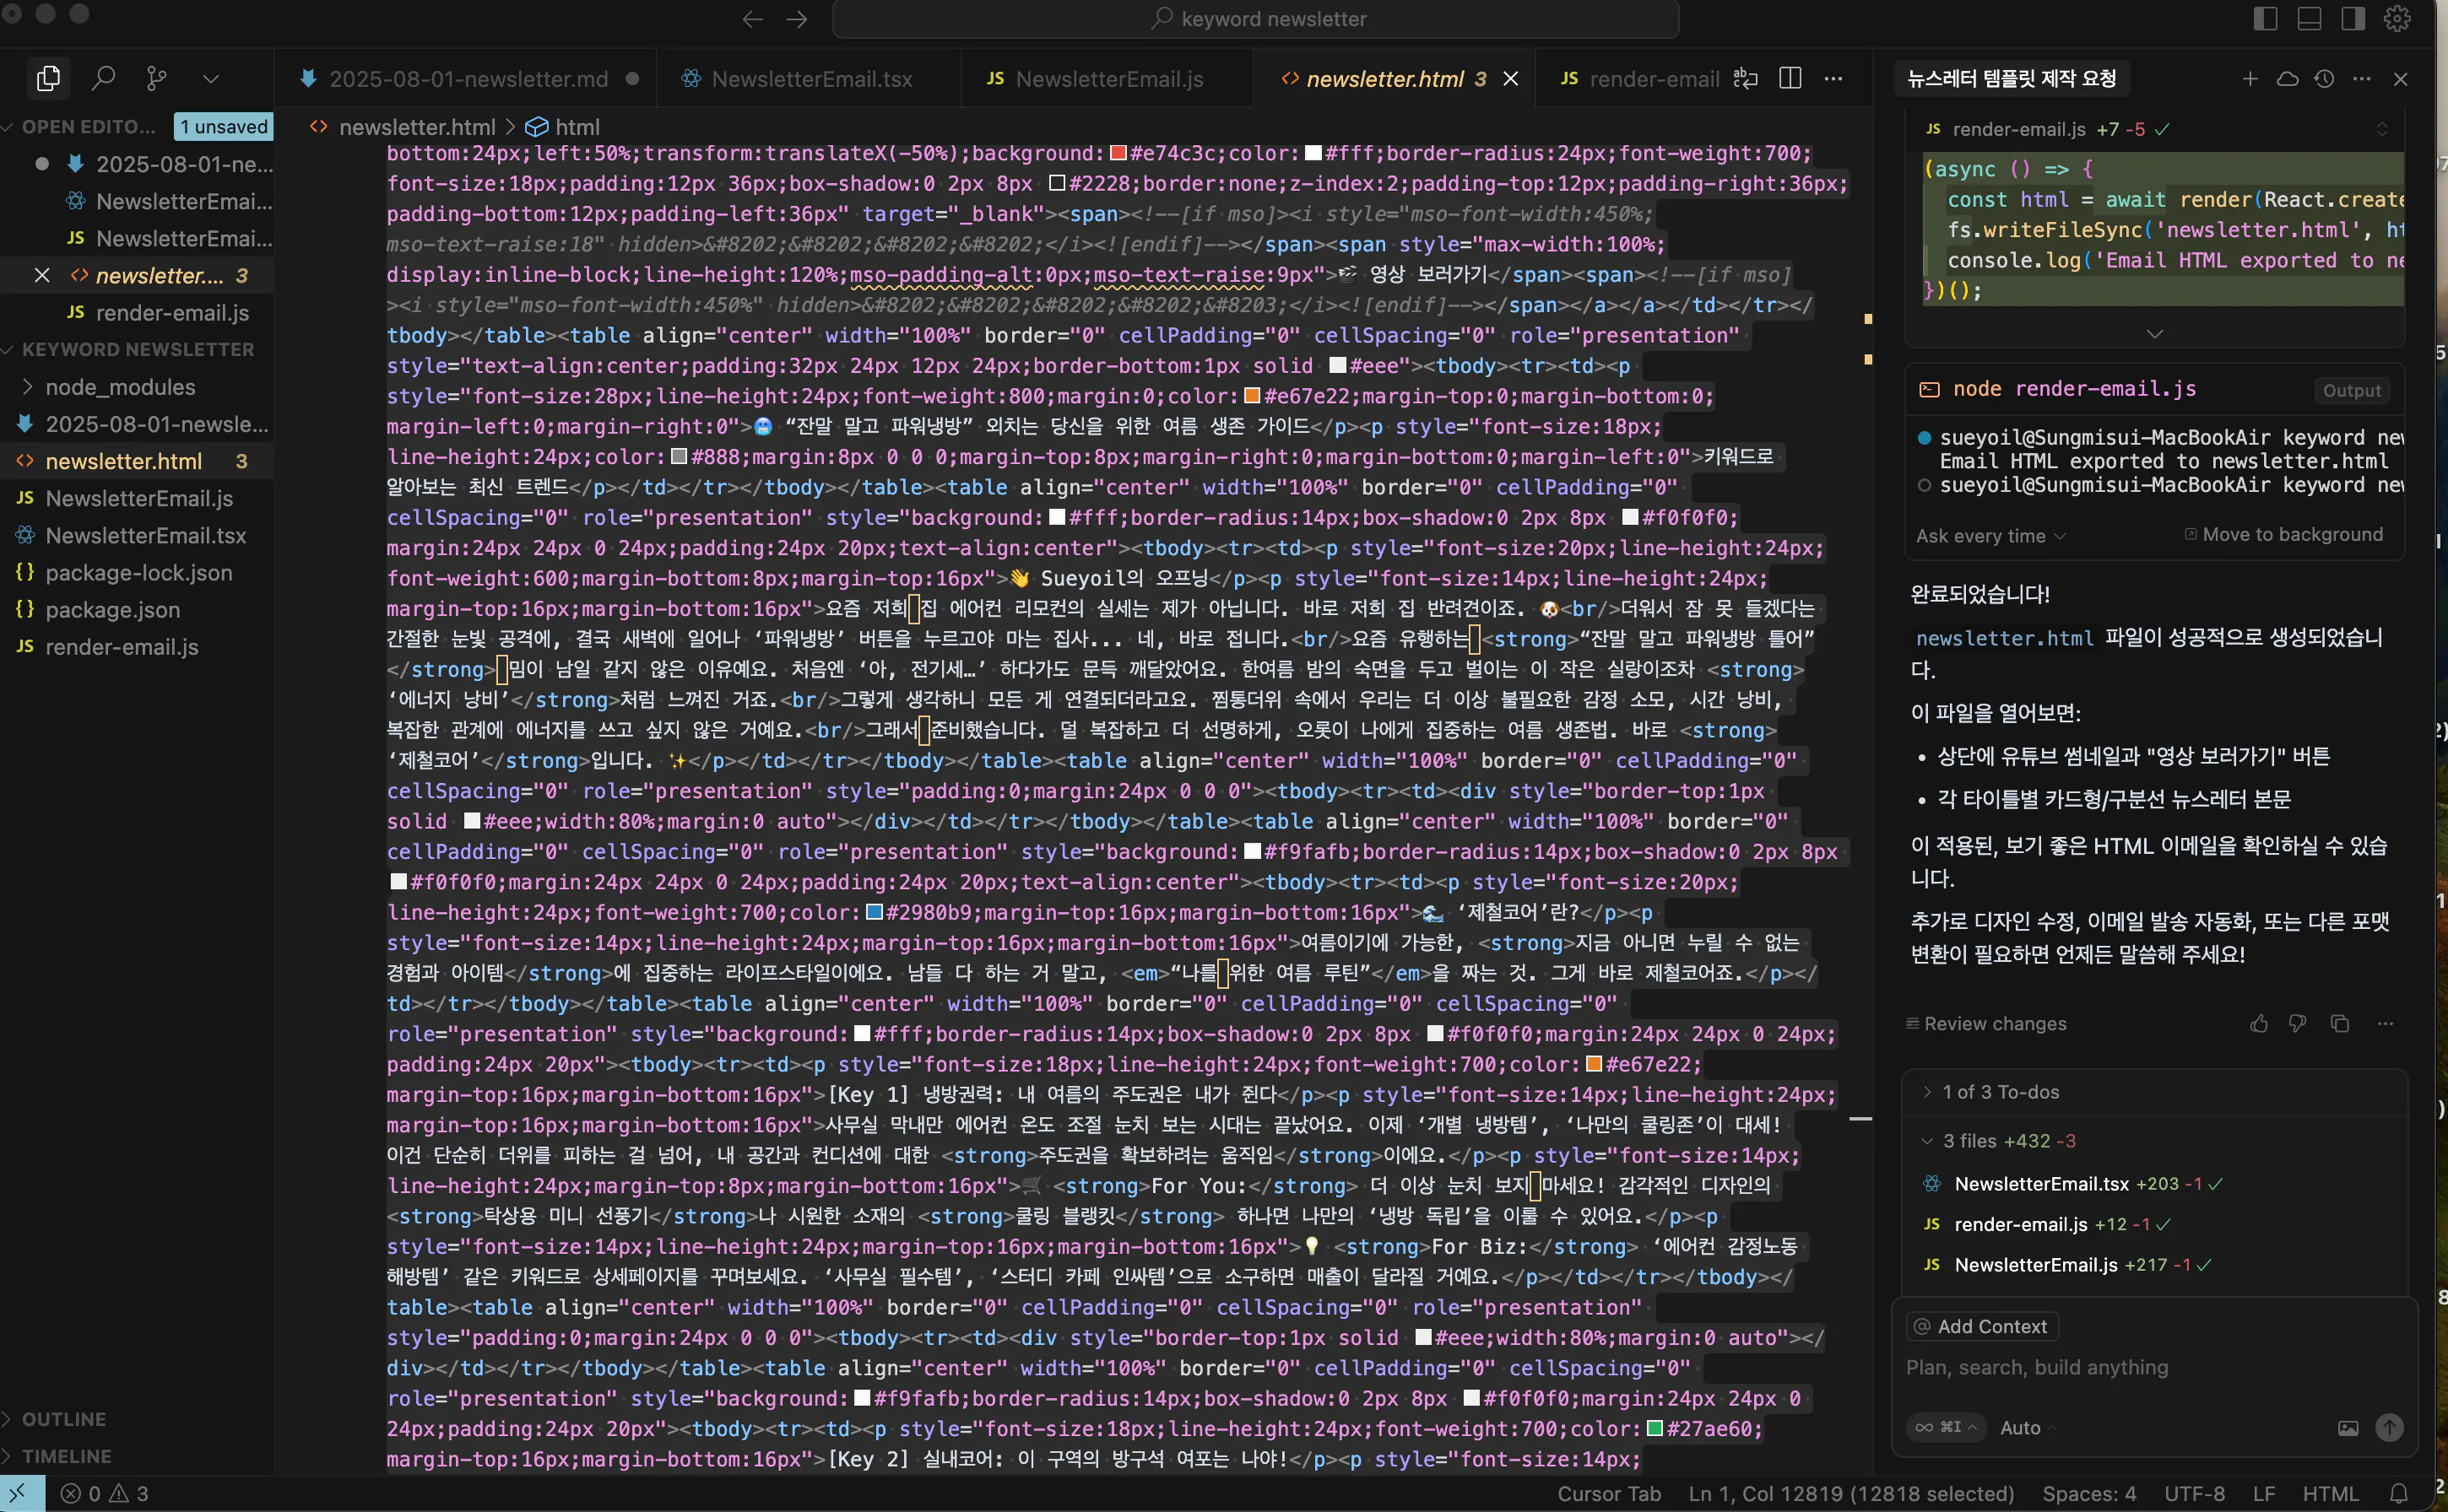Click the send arrow in the chat input
The height and width of the screenshot is (1512, 2448).
tap(2389, 1427)
